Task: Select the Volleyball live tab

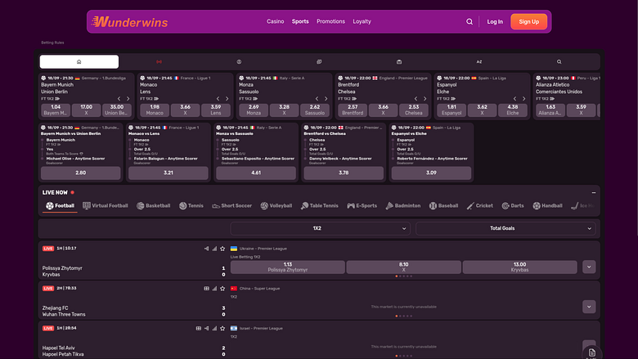Action: [276, 206]
